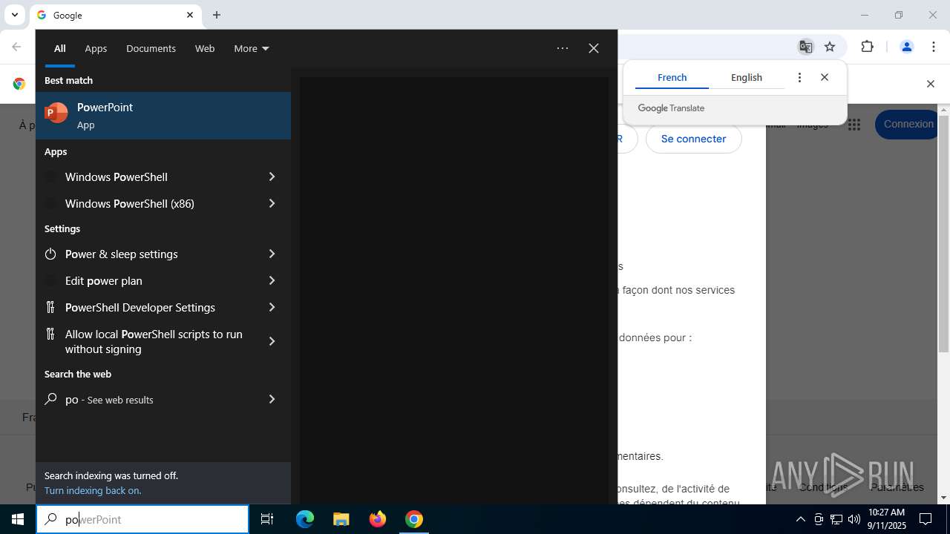The width and height of the screenshot is (950, 534).
Task: Bookmark this page with the star icon
Action: (830, 47)
